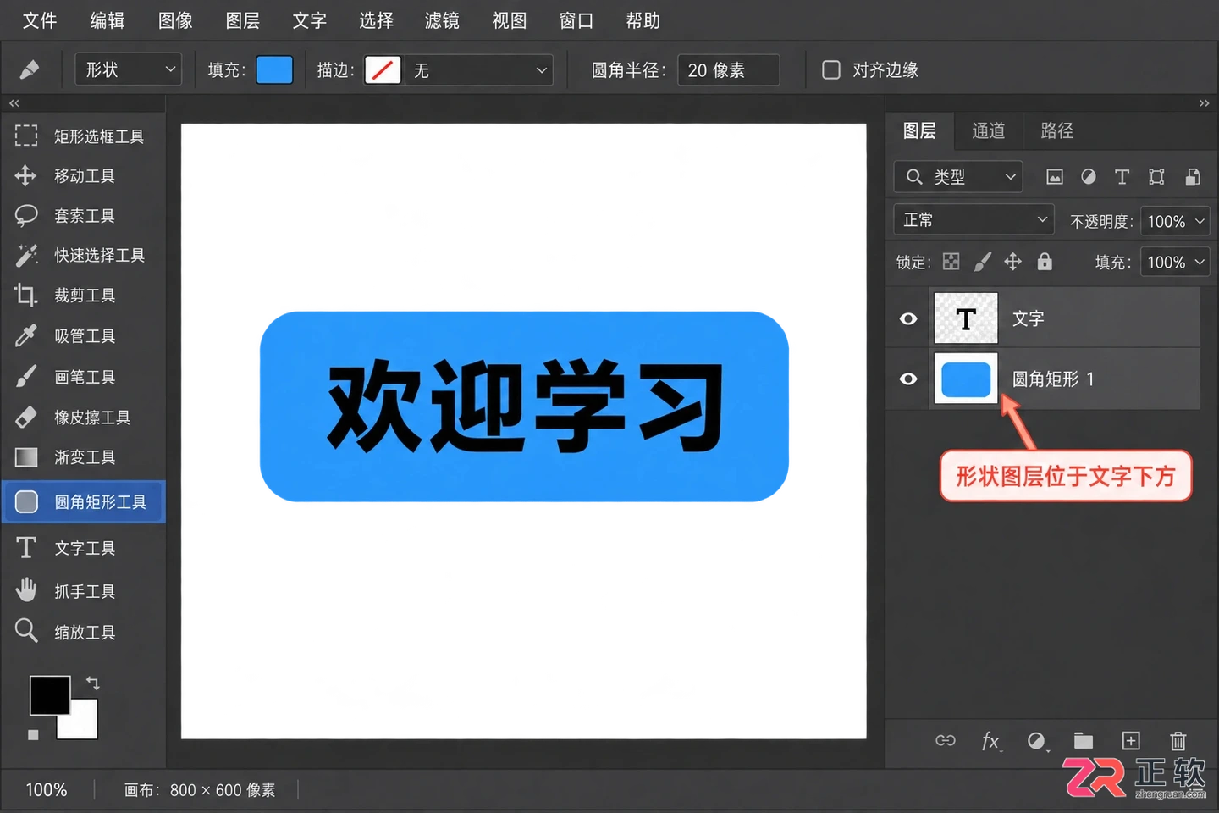Hide the 圆角矩形 1 layer eye
This screenshot has height=813, width=1219.
(908, 379)
